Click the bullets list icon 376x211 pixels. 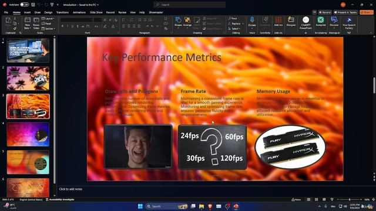[x=124, y=20]
